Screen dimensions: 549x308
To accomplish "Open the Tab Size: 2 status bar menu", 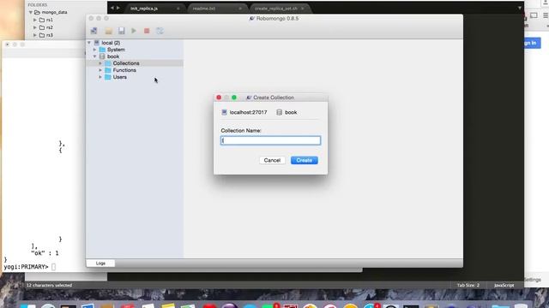I will [468, 285].
